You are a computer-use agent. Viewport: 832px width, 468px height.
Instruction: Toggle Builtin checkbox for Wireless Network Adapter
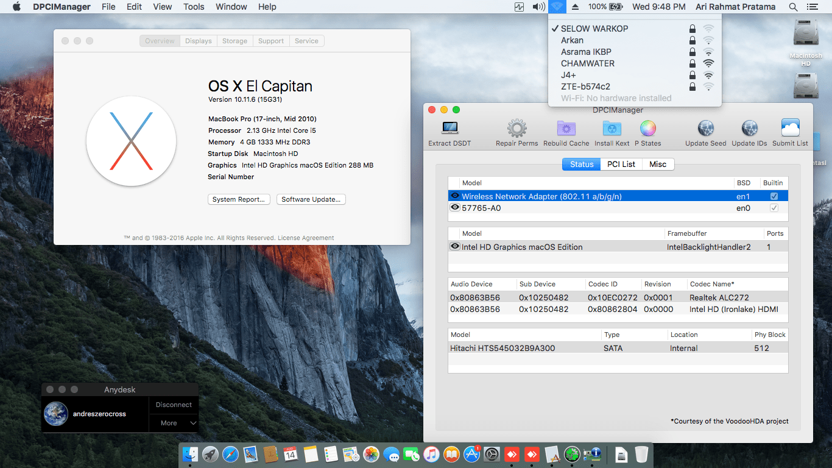click(x=774, y=196)
